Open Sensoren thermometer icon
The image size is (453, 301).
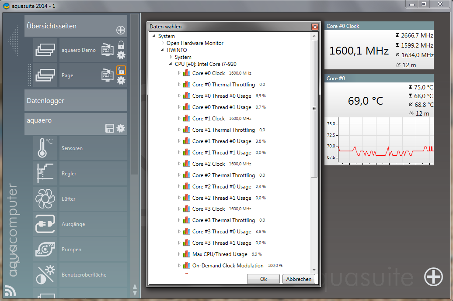pos(45,148)
